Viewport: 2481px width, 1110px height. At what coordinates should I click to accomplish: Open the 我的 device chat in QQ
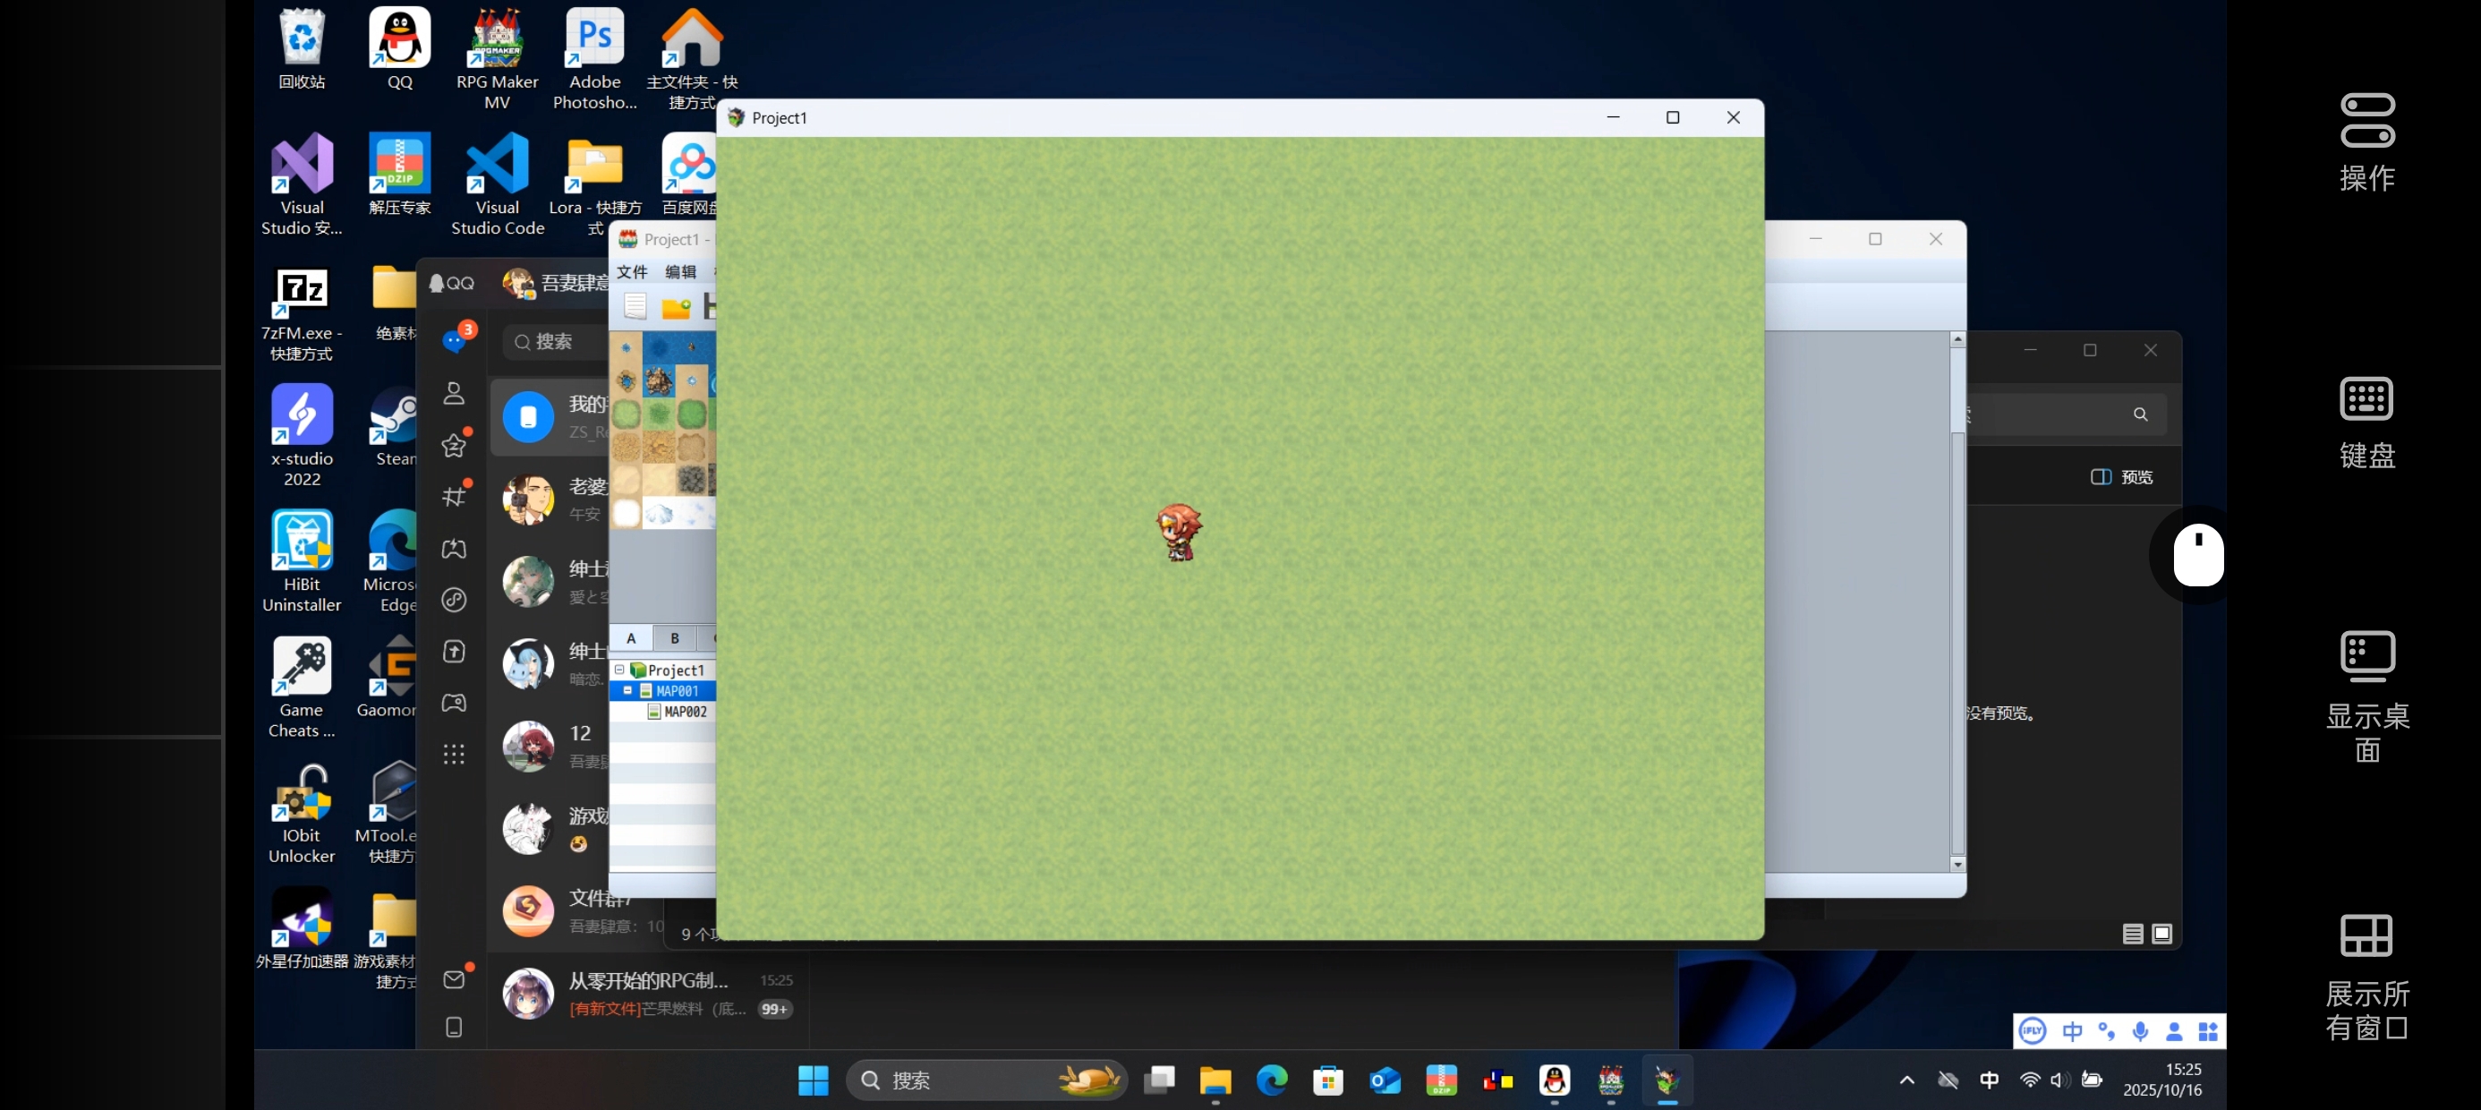pyautogui.click(x=550, y=417)
